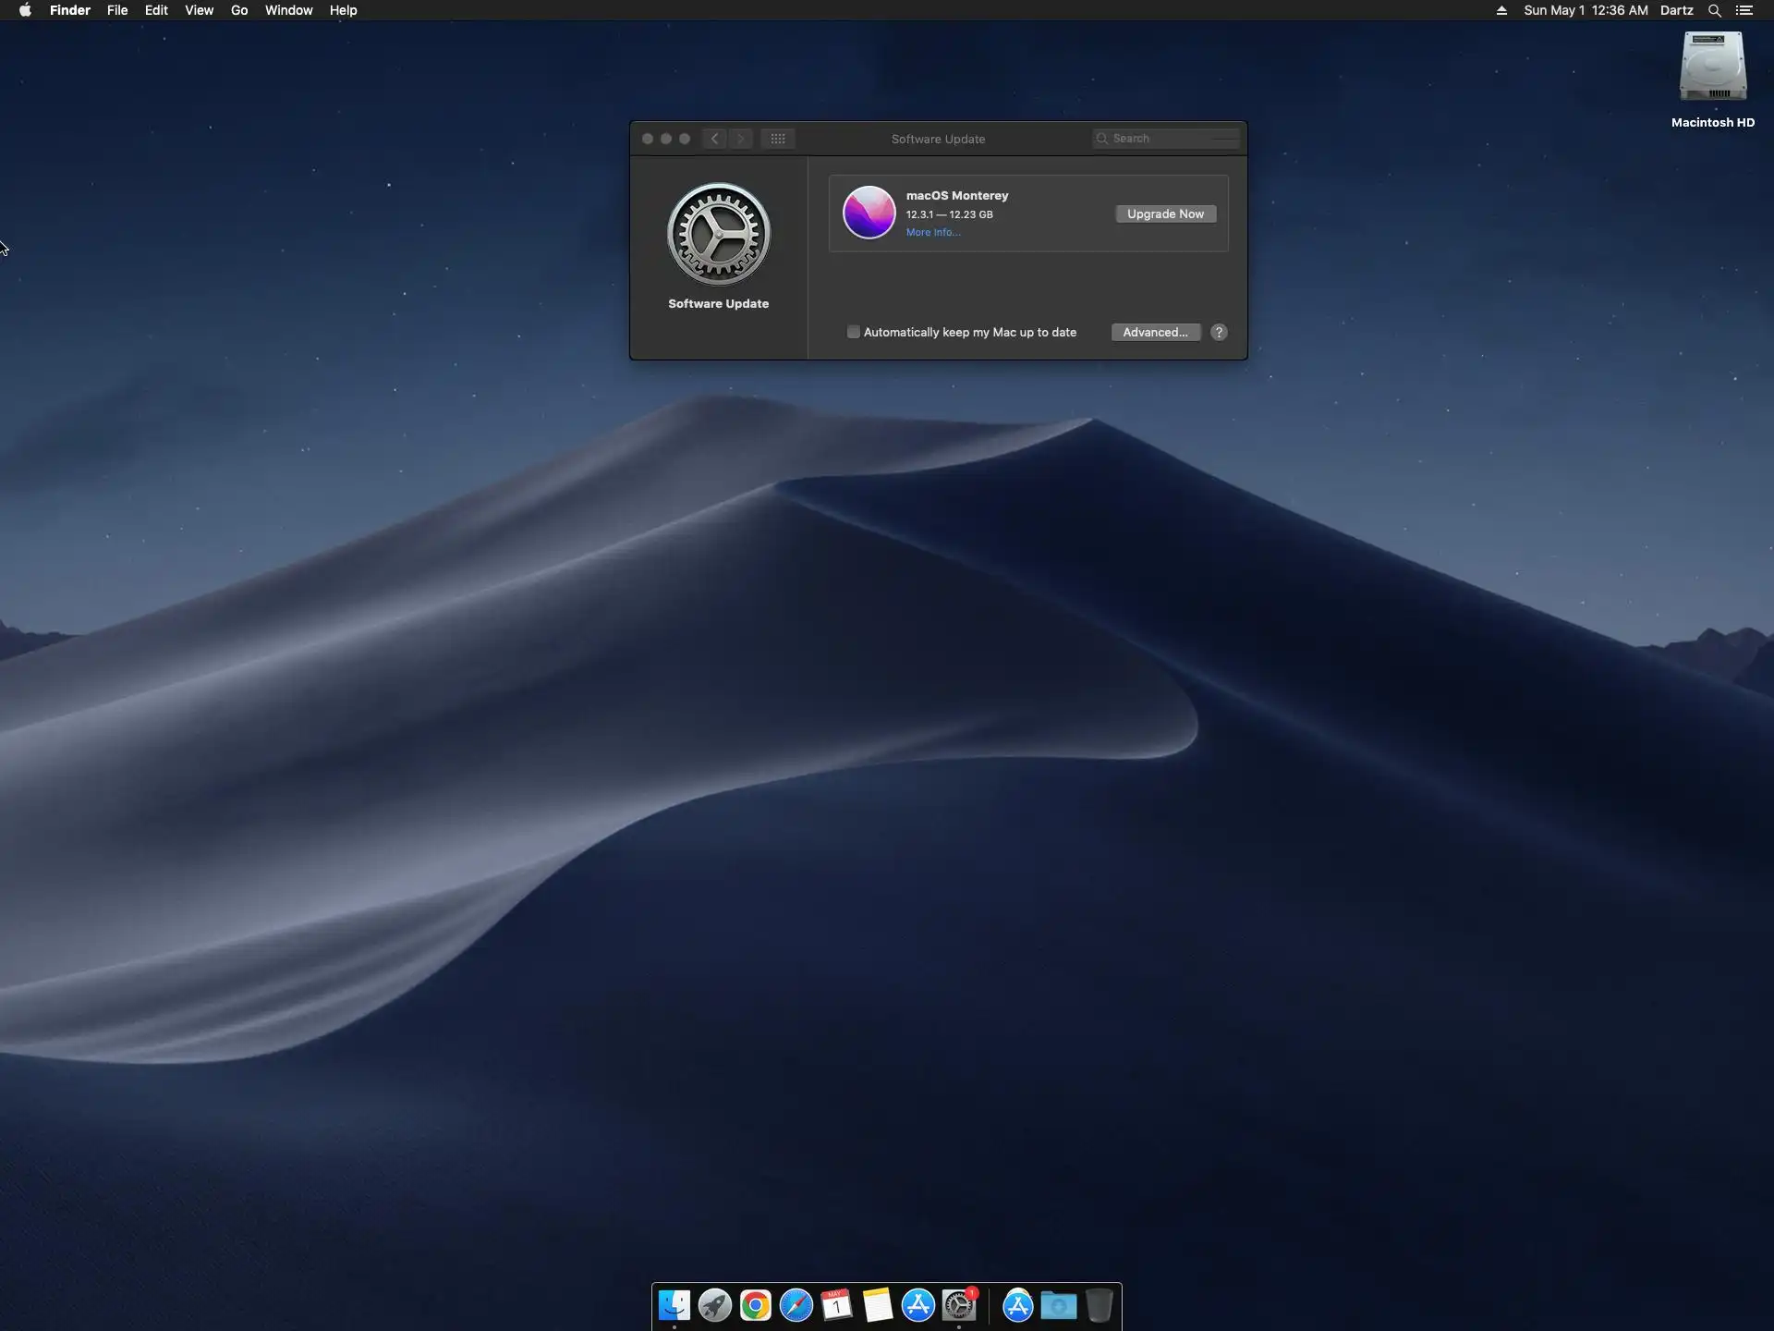Enable Automatically keep my Mac up to date
Image resolution: width=1774 pixels, height=1331 pixels.
(x=854, y=332)
